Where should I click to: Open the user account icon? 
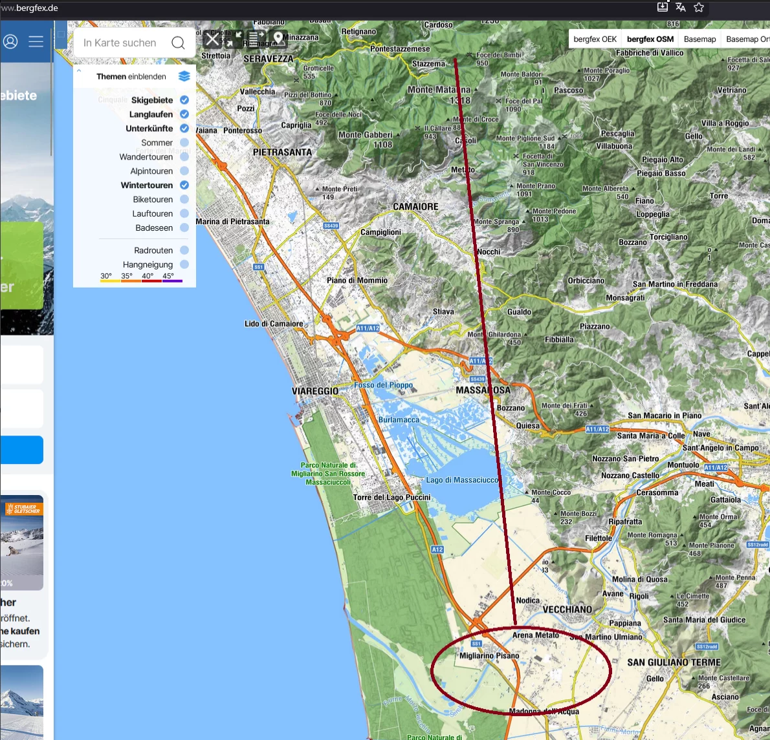point(10,42)
